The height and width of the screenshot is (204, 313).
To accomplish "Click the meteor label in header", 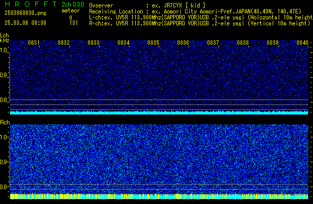I will tap(71, 10).
